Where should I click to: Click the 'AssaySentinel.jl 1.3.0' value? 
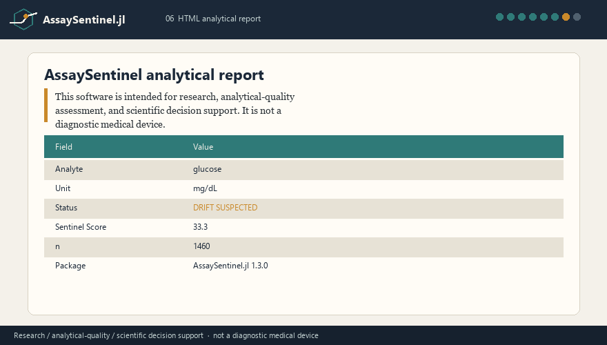coord(230,266)
